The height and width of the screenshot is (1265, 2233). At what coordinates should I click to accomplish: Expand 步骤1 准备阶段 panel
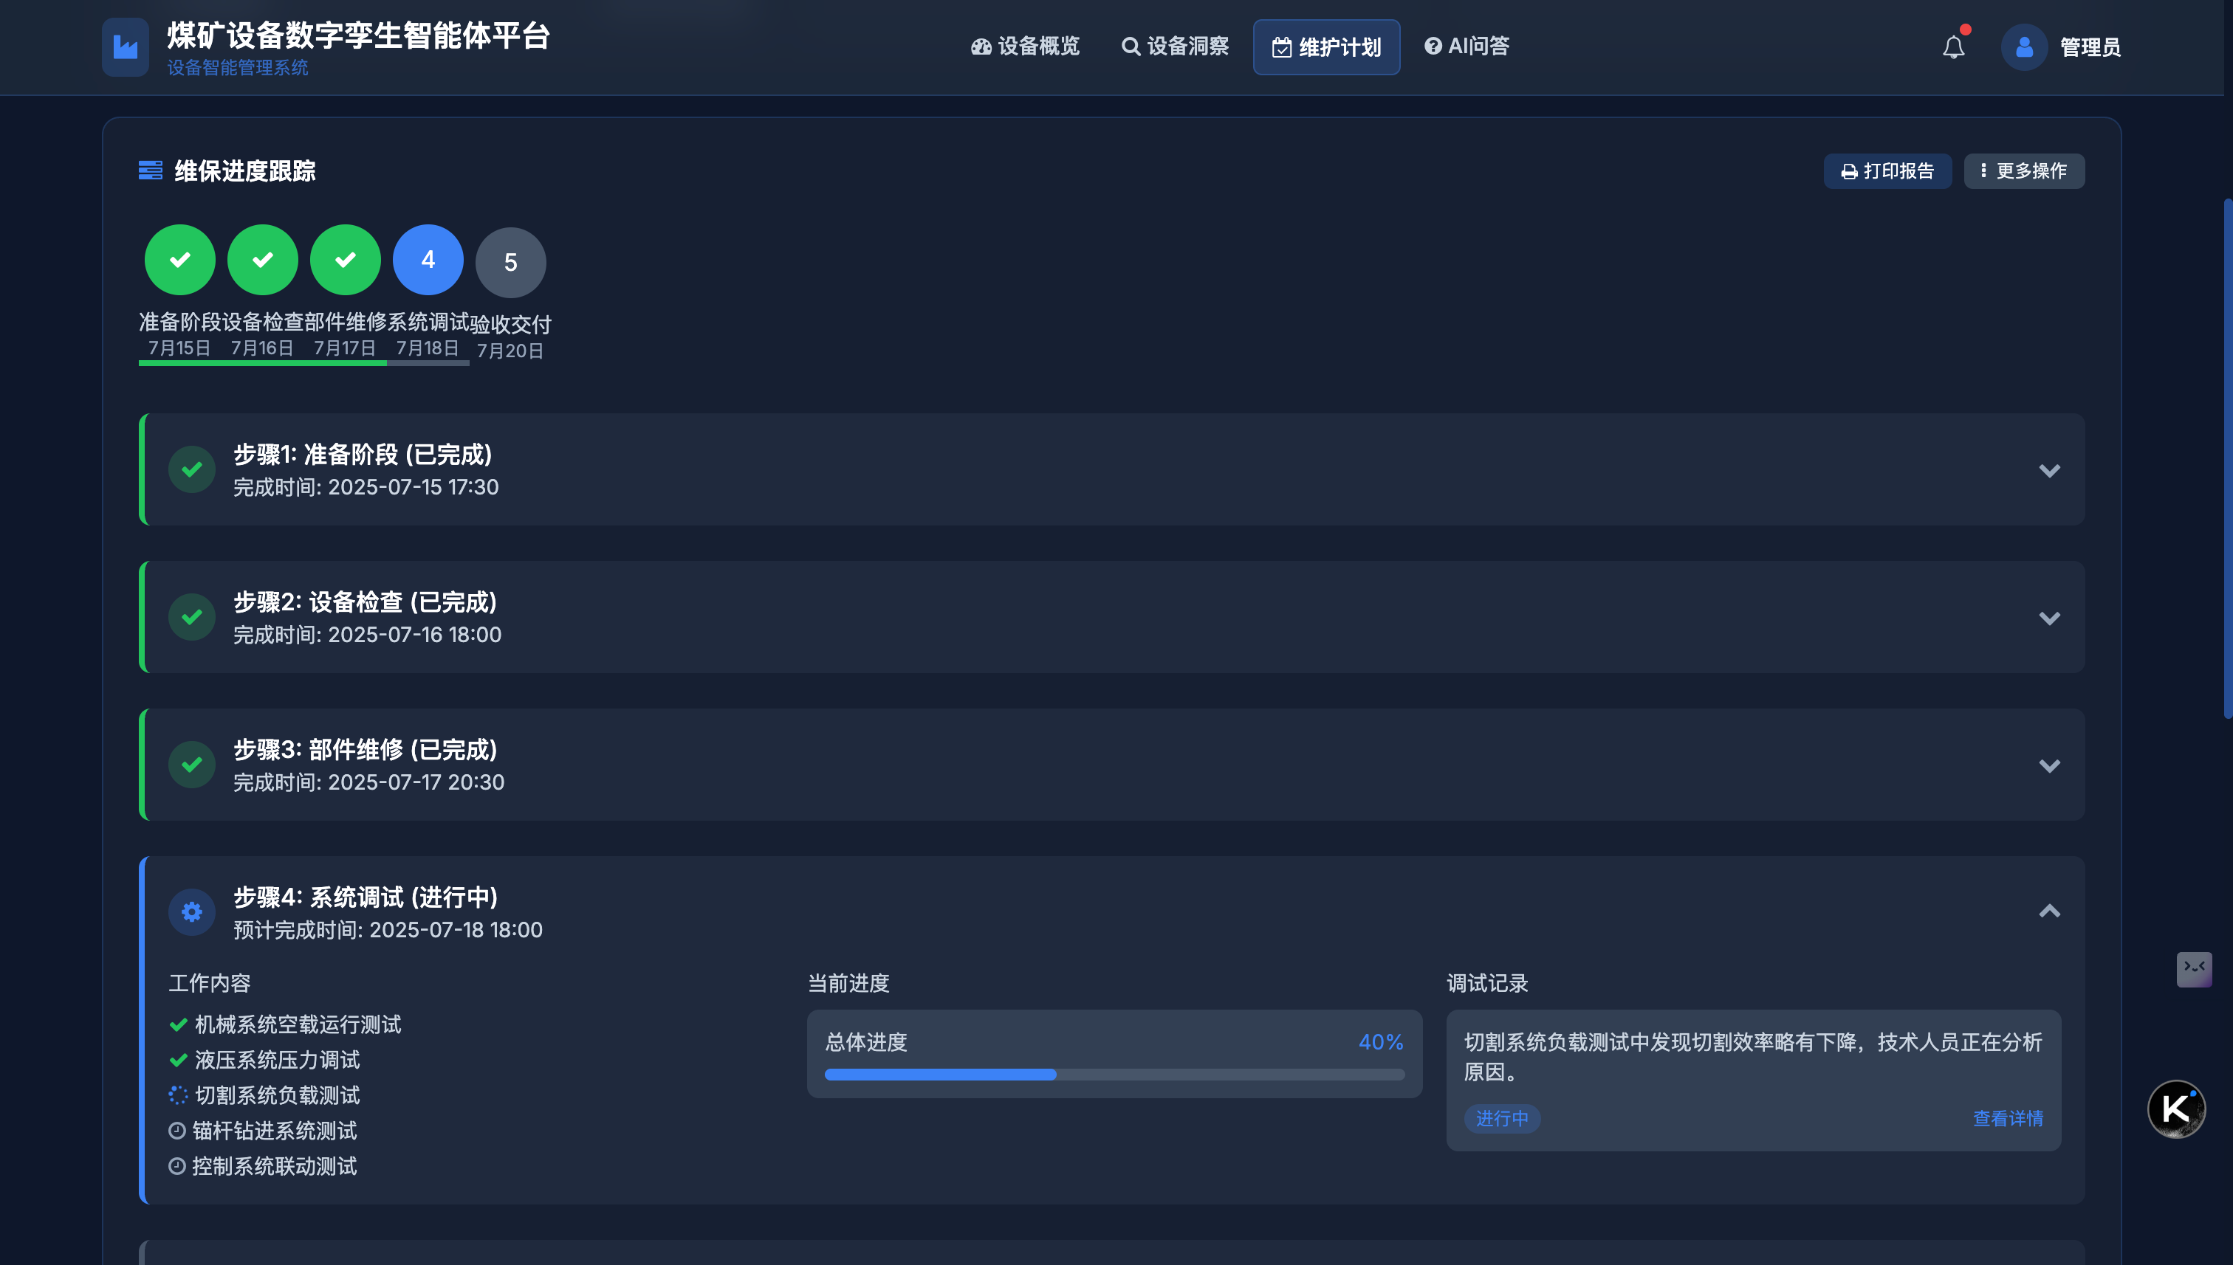2050,470
